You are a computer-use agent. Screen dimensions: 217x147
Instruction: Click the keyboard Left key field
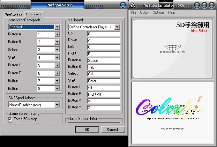click(x=104, y=47)
